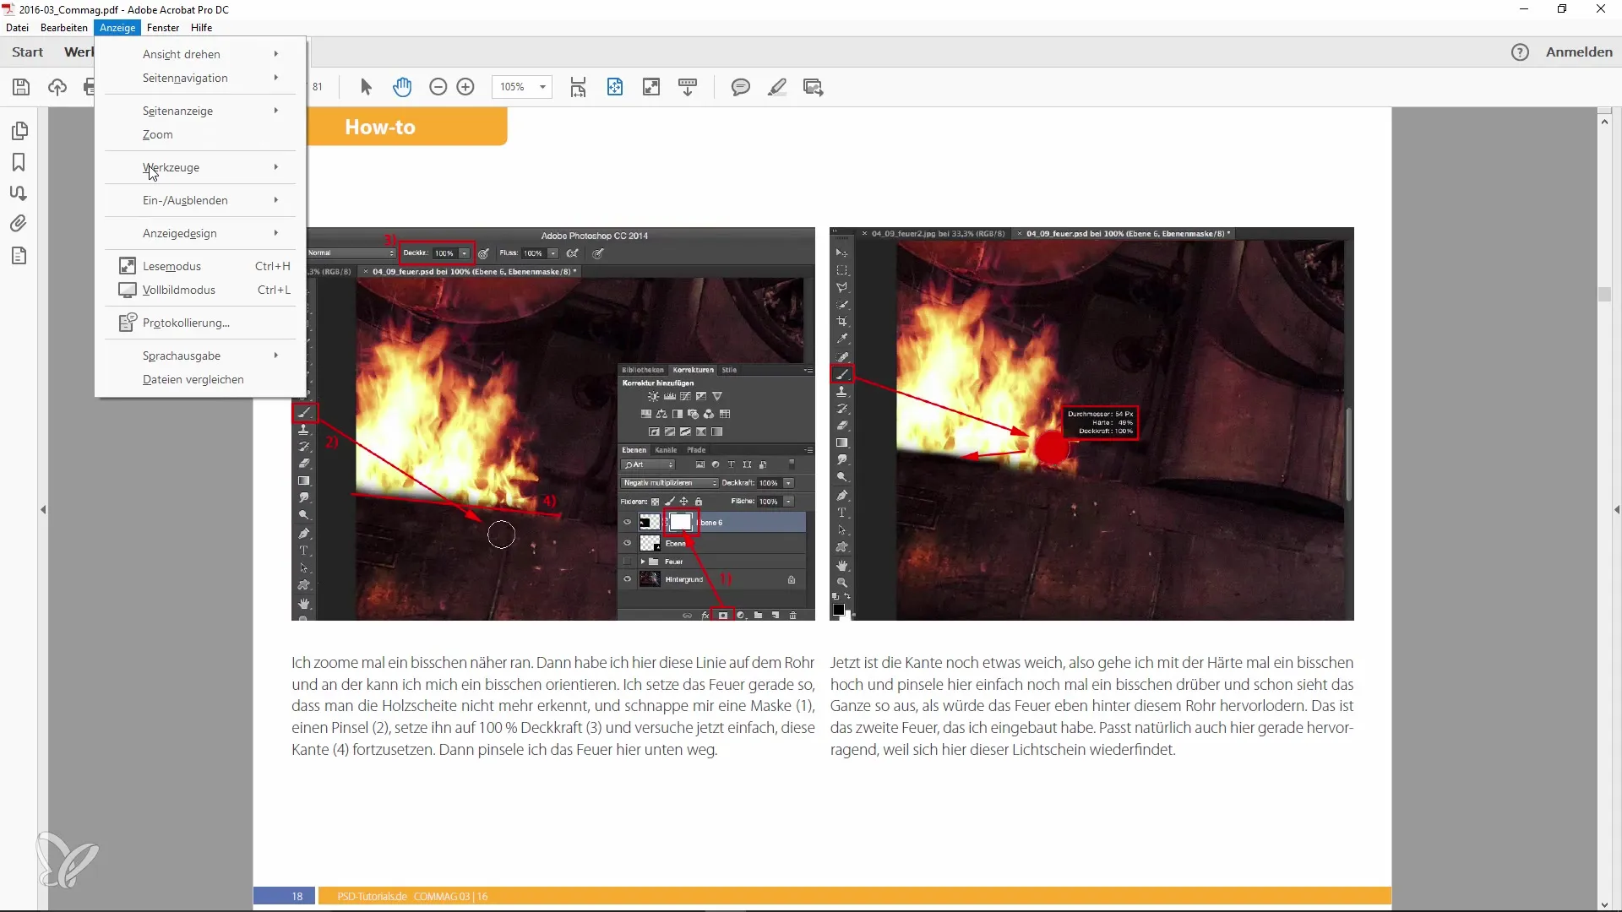
Task: Click the print icon behind menu
Action: click(x=89, y=87)
